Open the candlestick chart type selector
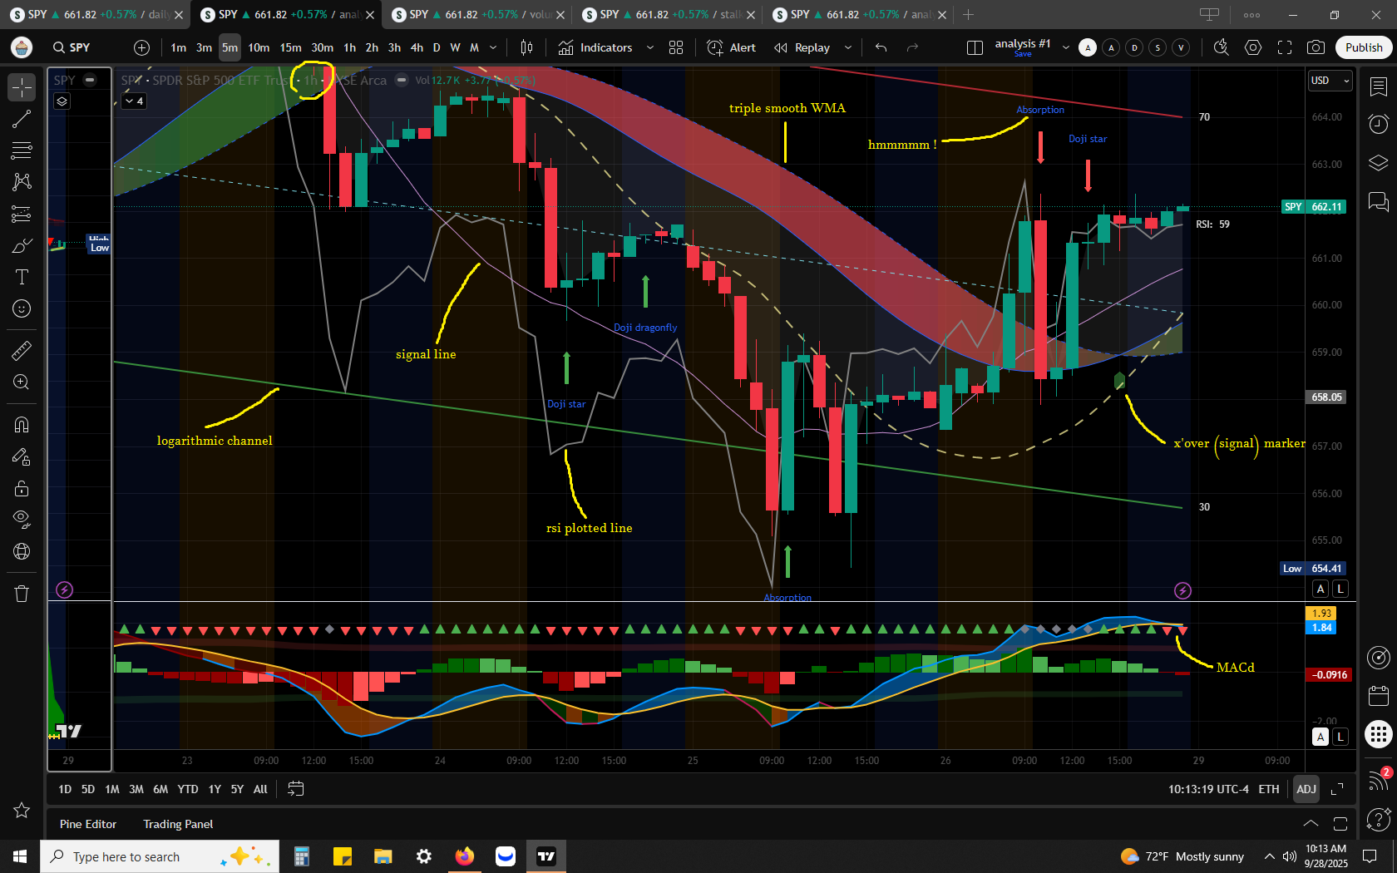 pyautogui.click(x=526, y=47)
